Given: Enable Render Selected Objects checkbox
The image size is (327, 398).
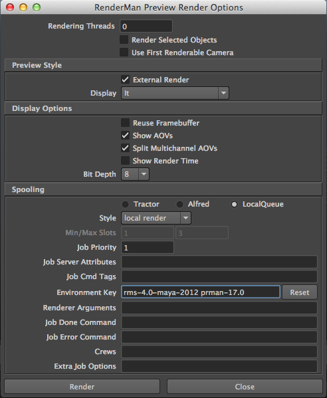Looking at the screenshot, I should (x=124, y=40).
